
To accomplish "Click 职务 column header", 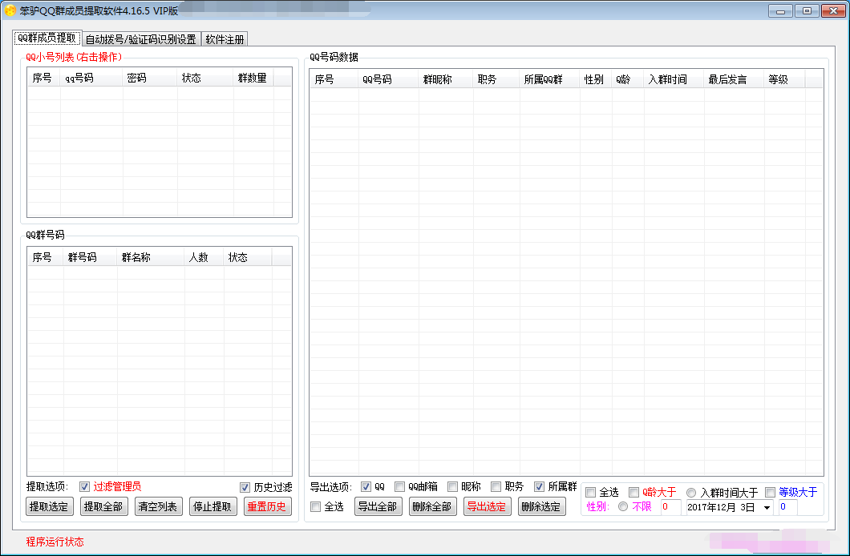I will pyautogui.click(x=496, y=79).
